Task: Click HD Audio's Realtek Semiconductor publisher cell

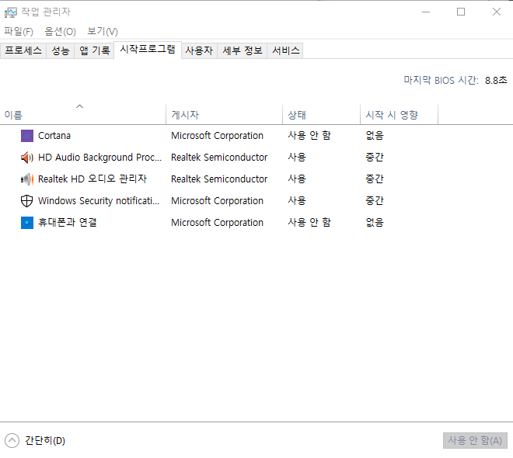Action: [219, 158]
